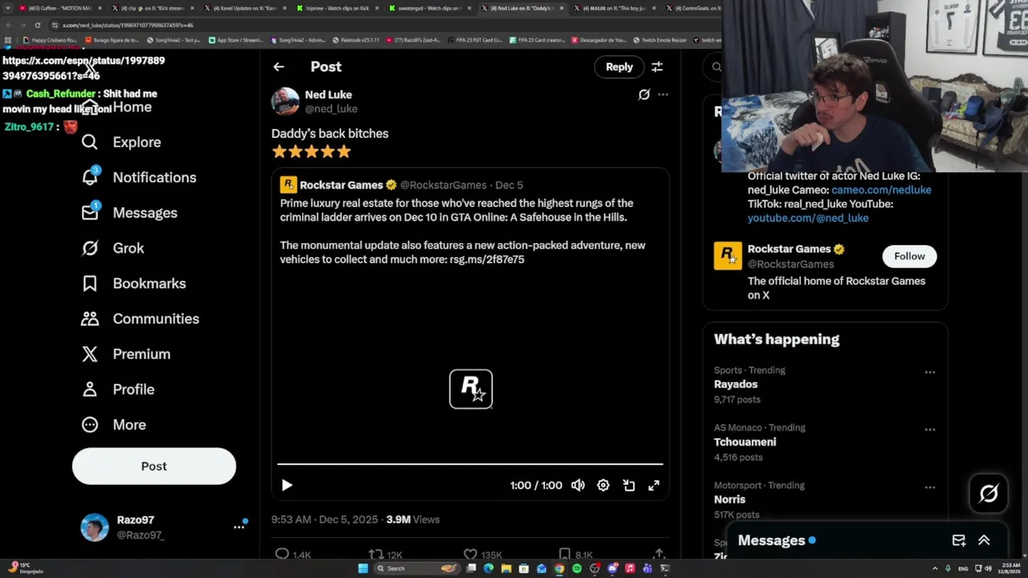
Task: Expand the Messages drawer with double chevron
Action: pos(984,540)
